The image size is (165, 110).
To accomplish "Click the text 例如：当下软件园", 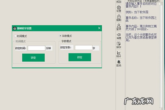I will 137,12.
